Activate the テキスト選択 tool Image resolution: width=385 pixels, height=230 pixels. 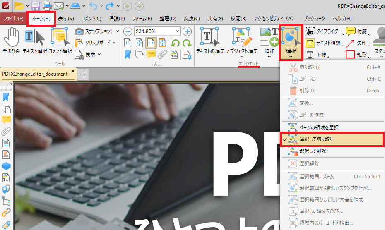click(x=35, y=41)
